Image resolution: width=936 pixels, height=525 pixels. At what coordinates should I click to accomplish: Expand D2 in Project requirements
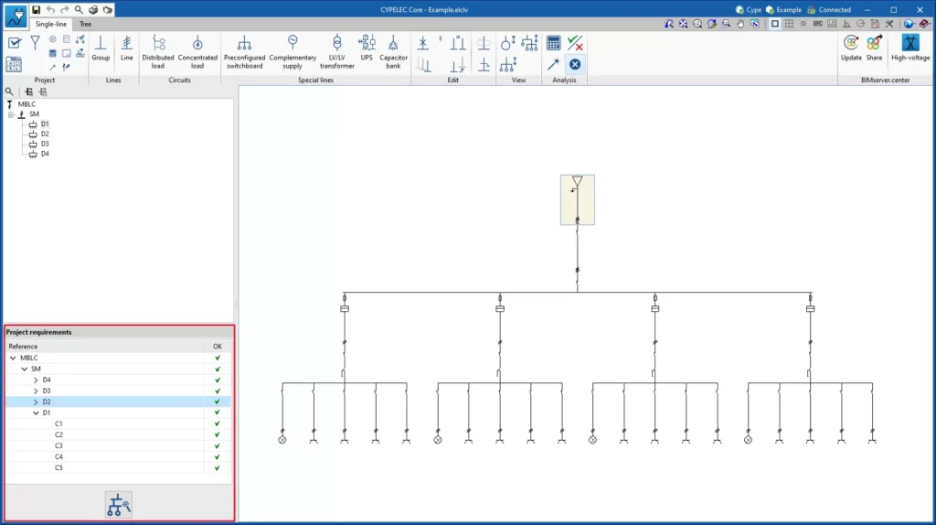36,402
